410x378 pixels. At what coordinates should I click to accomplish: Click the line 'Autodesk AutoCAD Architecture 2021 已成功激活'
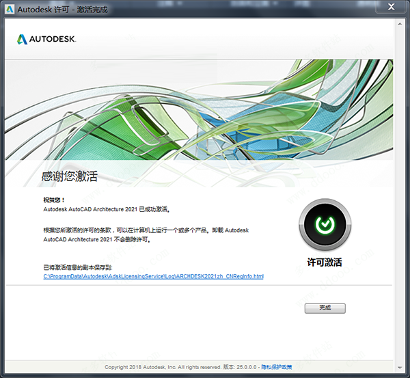107,209
